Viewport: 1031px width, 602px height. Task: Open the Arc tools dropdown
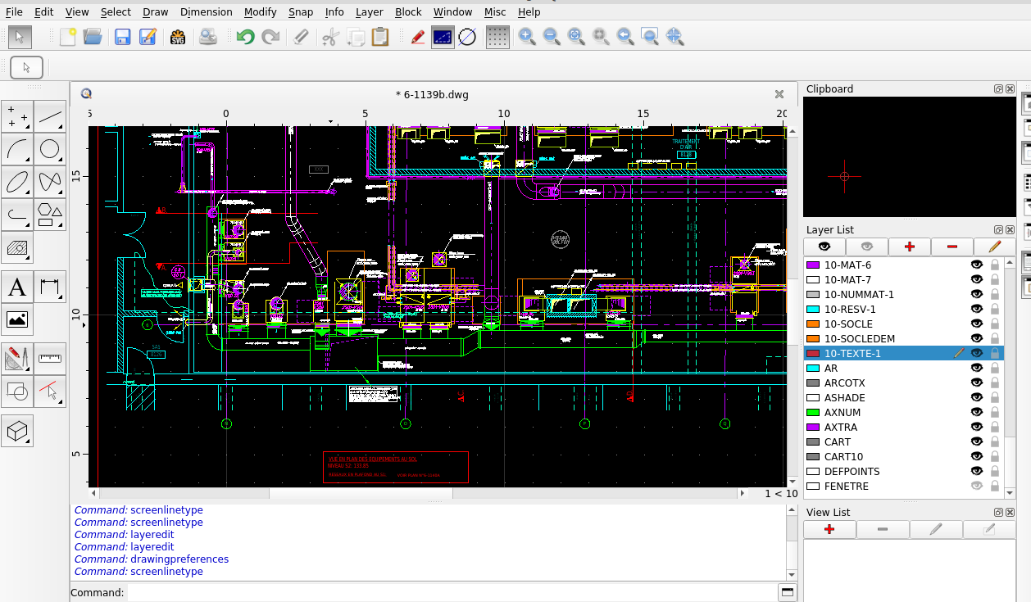point(17,150)
